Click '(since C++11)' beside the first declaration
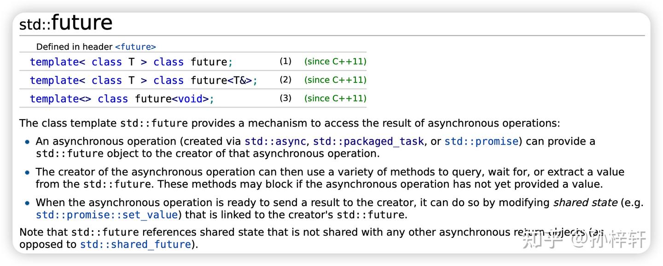Viewport: 663px width, 266px height. coord(335,62)
